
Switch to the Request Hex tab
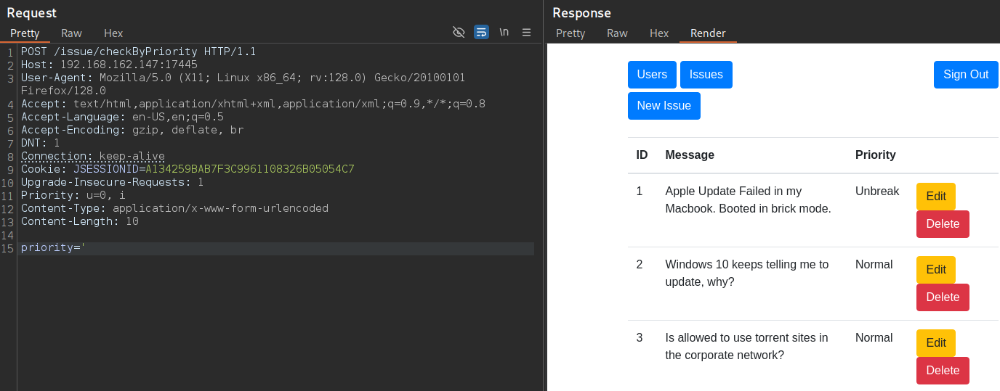pyautogui.click(x=113, y=33)
